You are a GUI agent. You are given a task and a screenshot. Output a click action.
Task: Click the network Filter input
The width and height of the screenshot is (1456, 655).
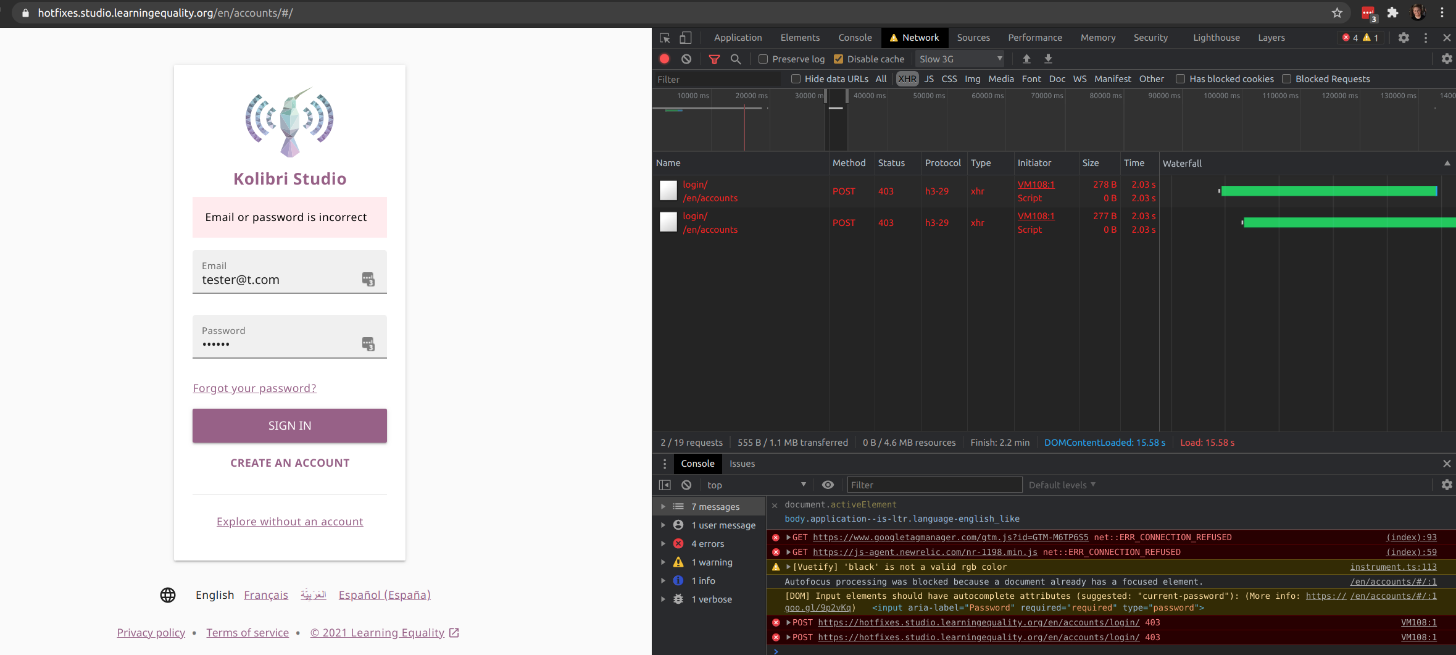[718, 80]
